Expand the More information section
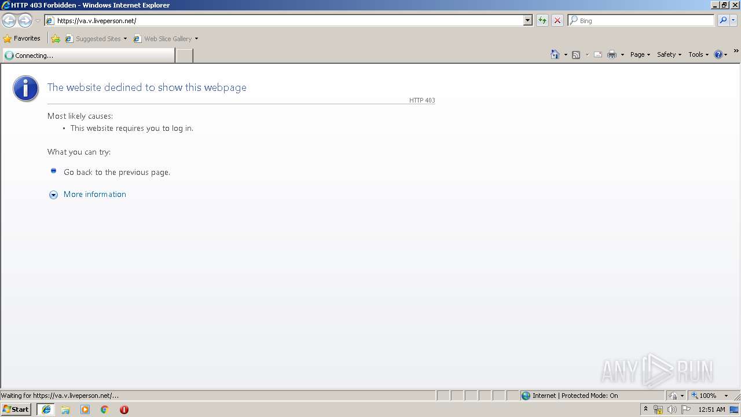The width and height of the screenshot is (741, 417). click(x=53, y=195)
